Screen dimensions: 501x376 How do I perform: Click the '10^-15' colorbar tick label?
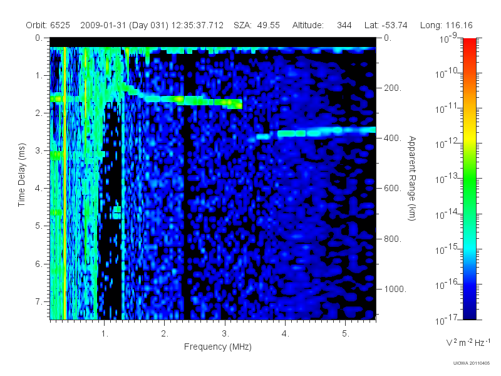tap(447, 249)
